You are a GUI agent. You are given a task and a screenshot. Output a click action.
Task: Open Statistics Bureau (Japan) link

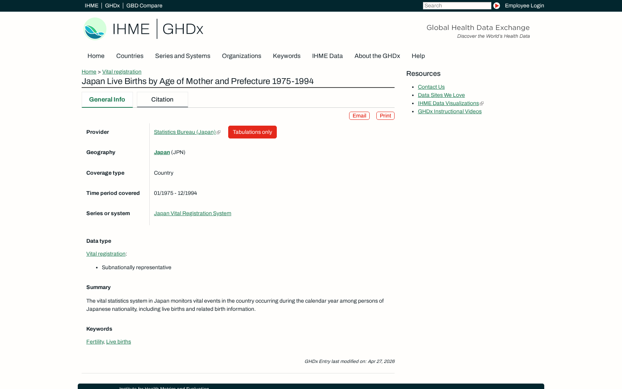(185, 132)
